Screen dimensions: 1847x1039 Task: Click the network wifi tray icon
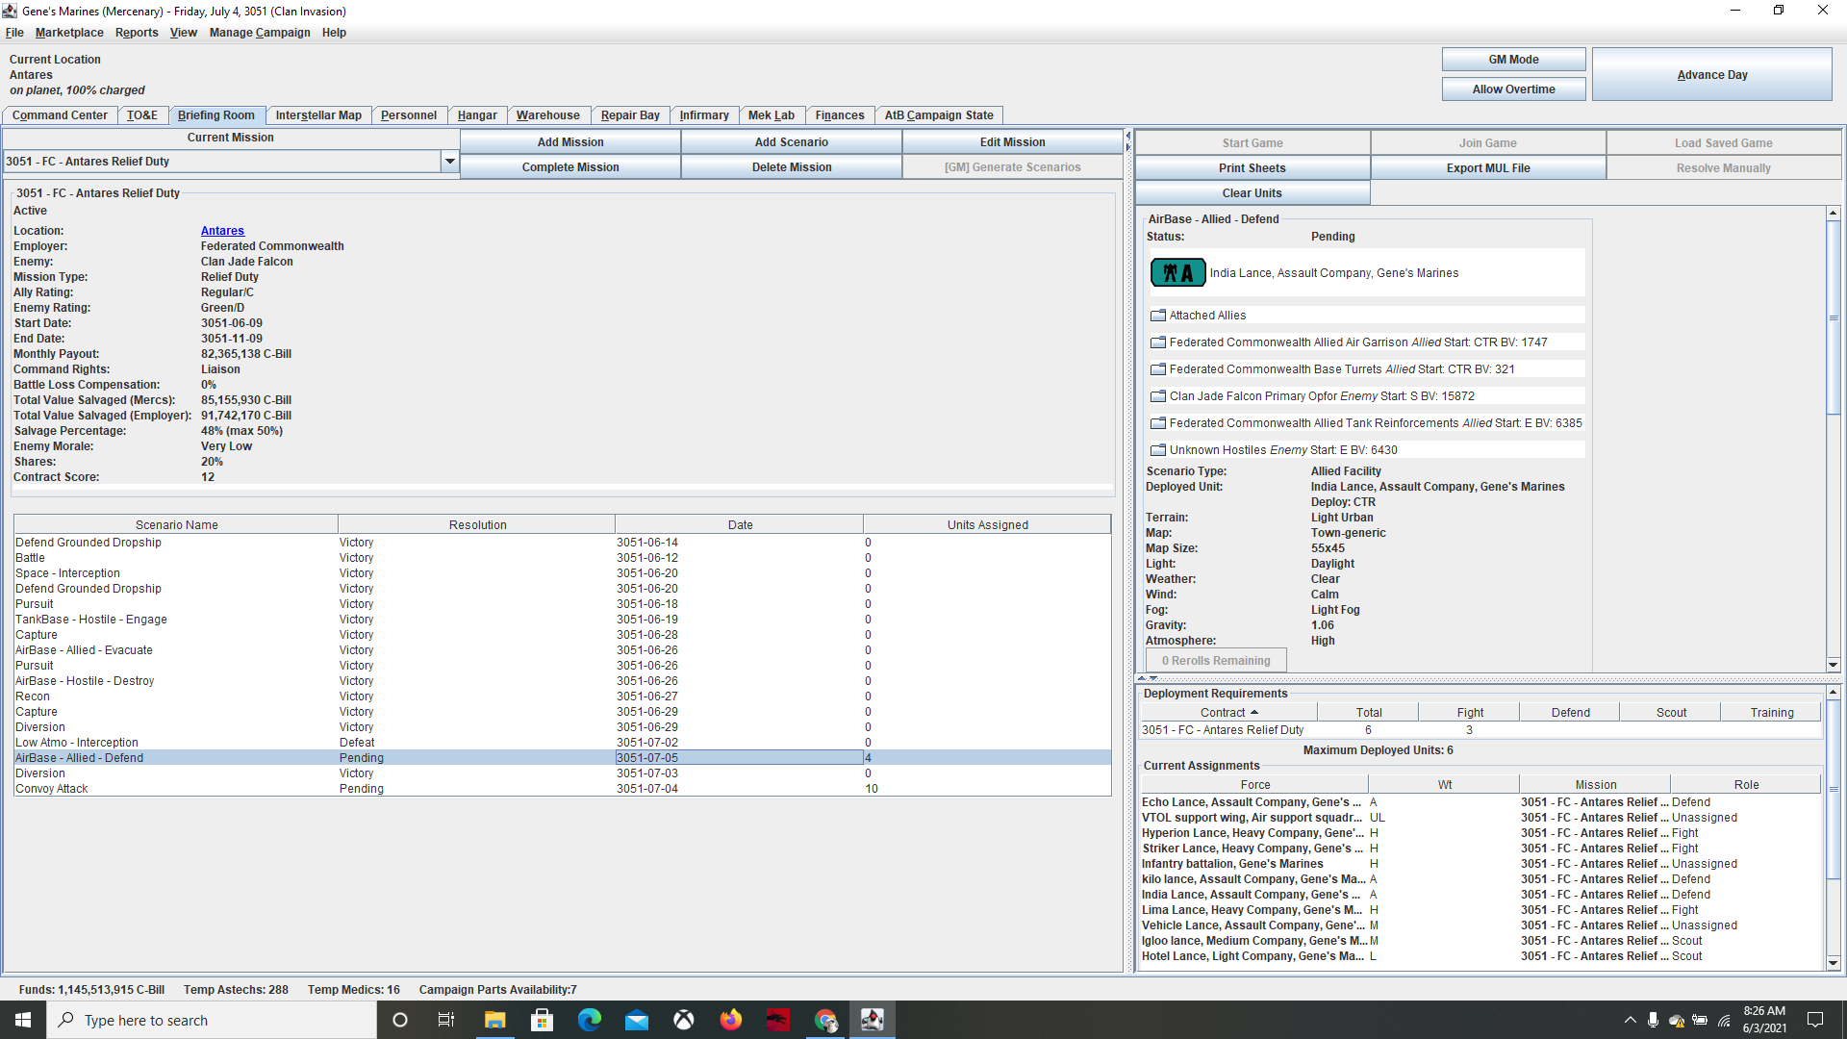(x=1724, y=1020)
